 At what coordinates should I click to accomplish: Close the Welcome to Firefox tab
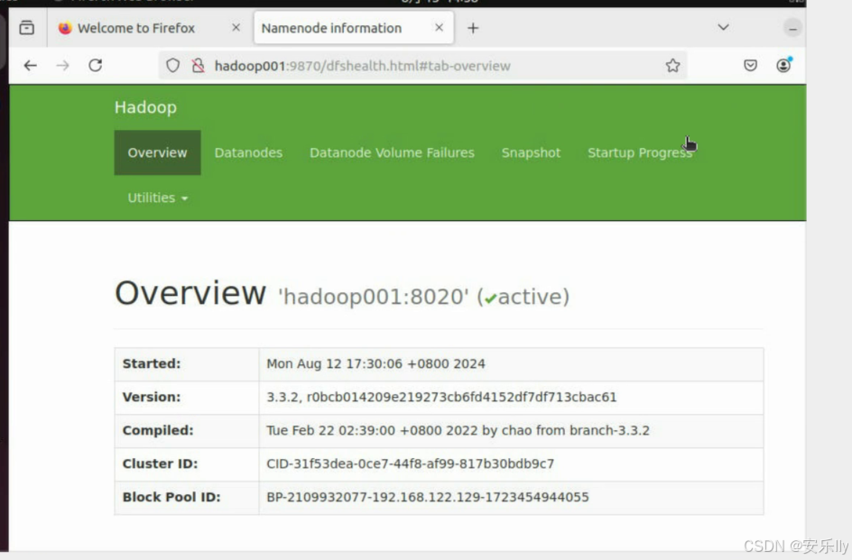(236, 28)
